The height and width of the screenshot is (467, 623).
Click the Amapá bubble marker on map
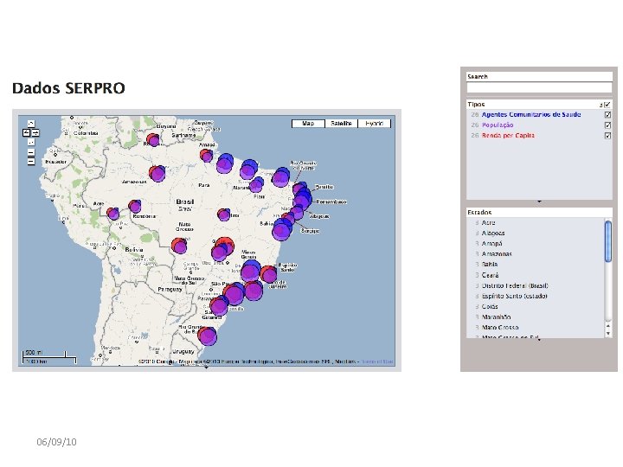pyautogui.click(x=206, y=156)
